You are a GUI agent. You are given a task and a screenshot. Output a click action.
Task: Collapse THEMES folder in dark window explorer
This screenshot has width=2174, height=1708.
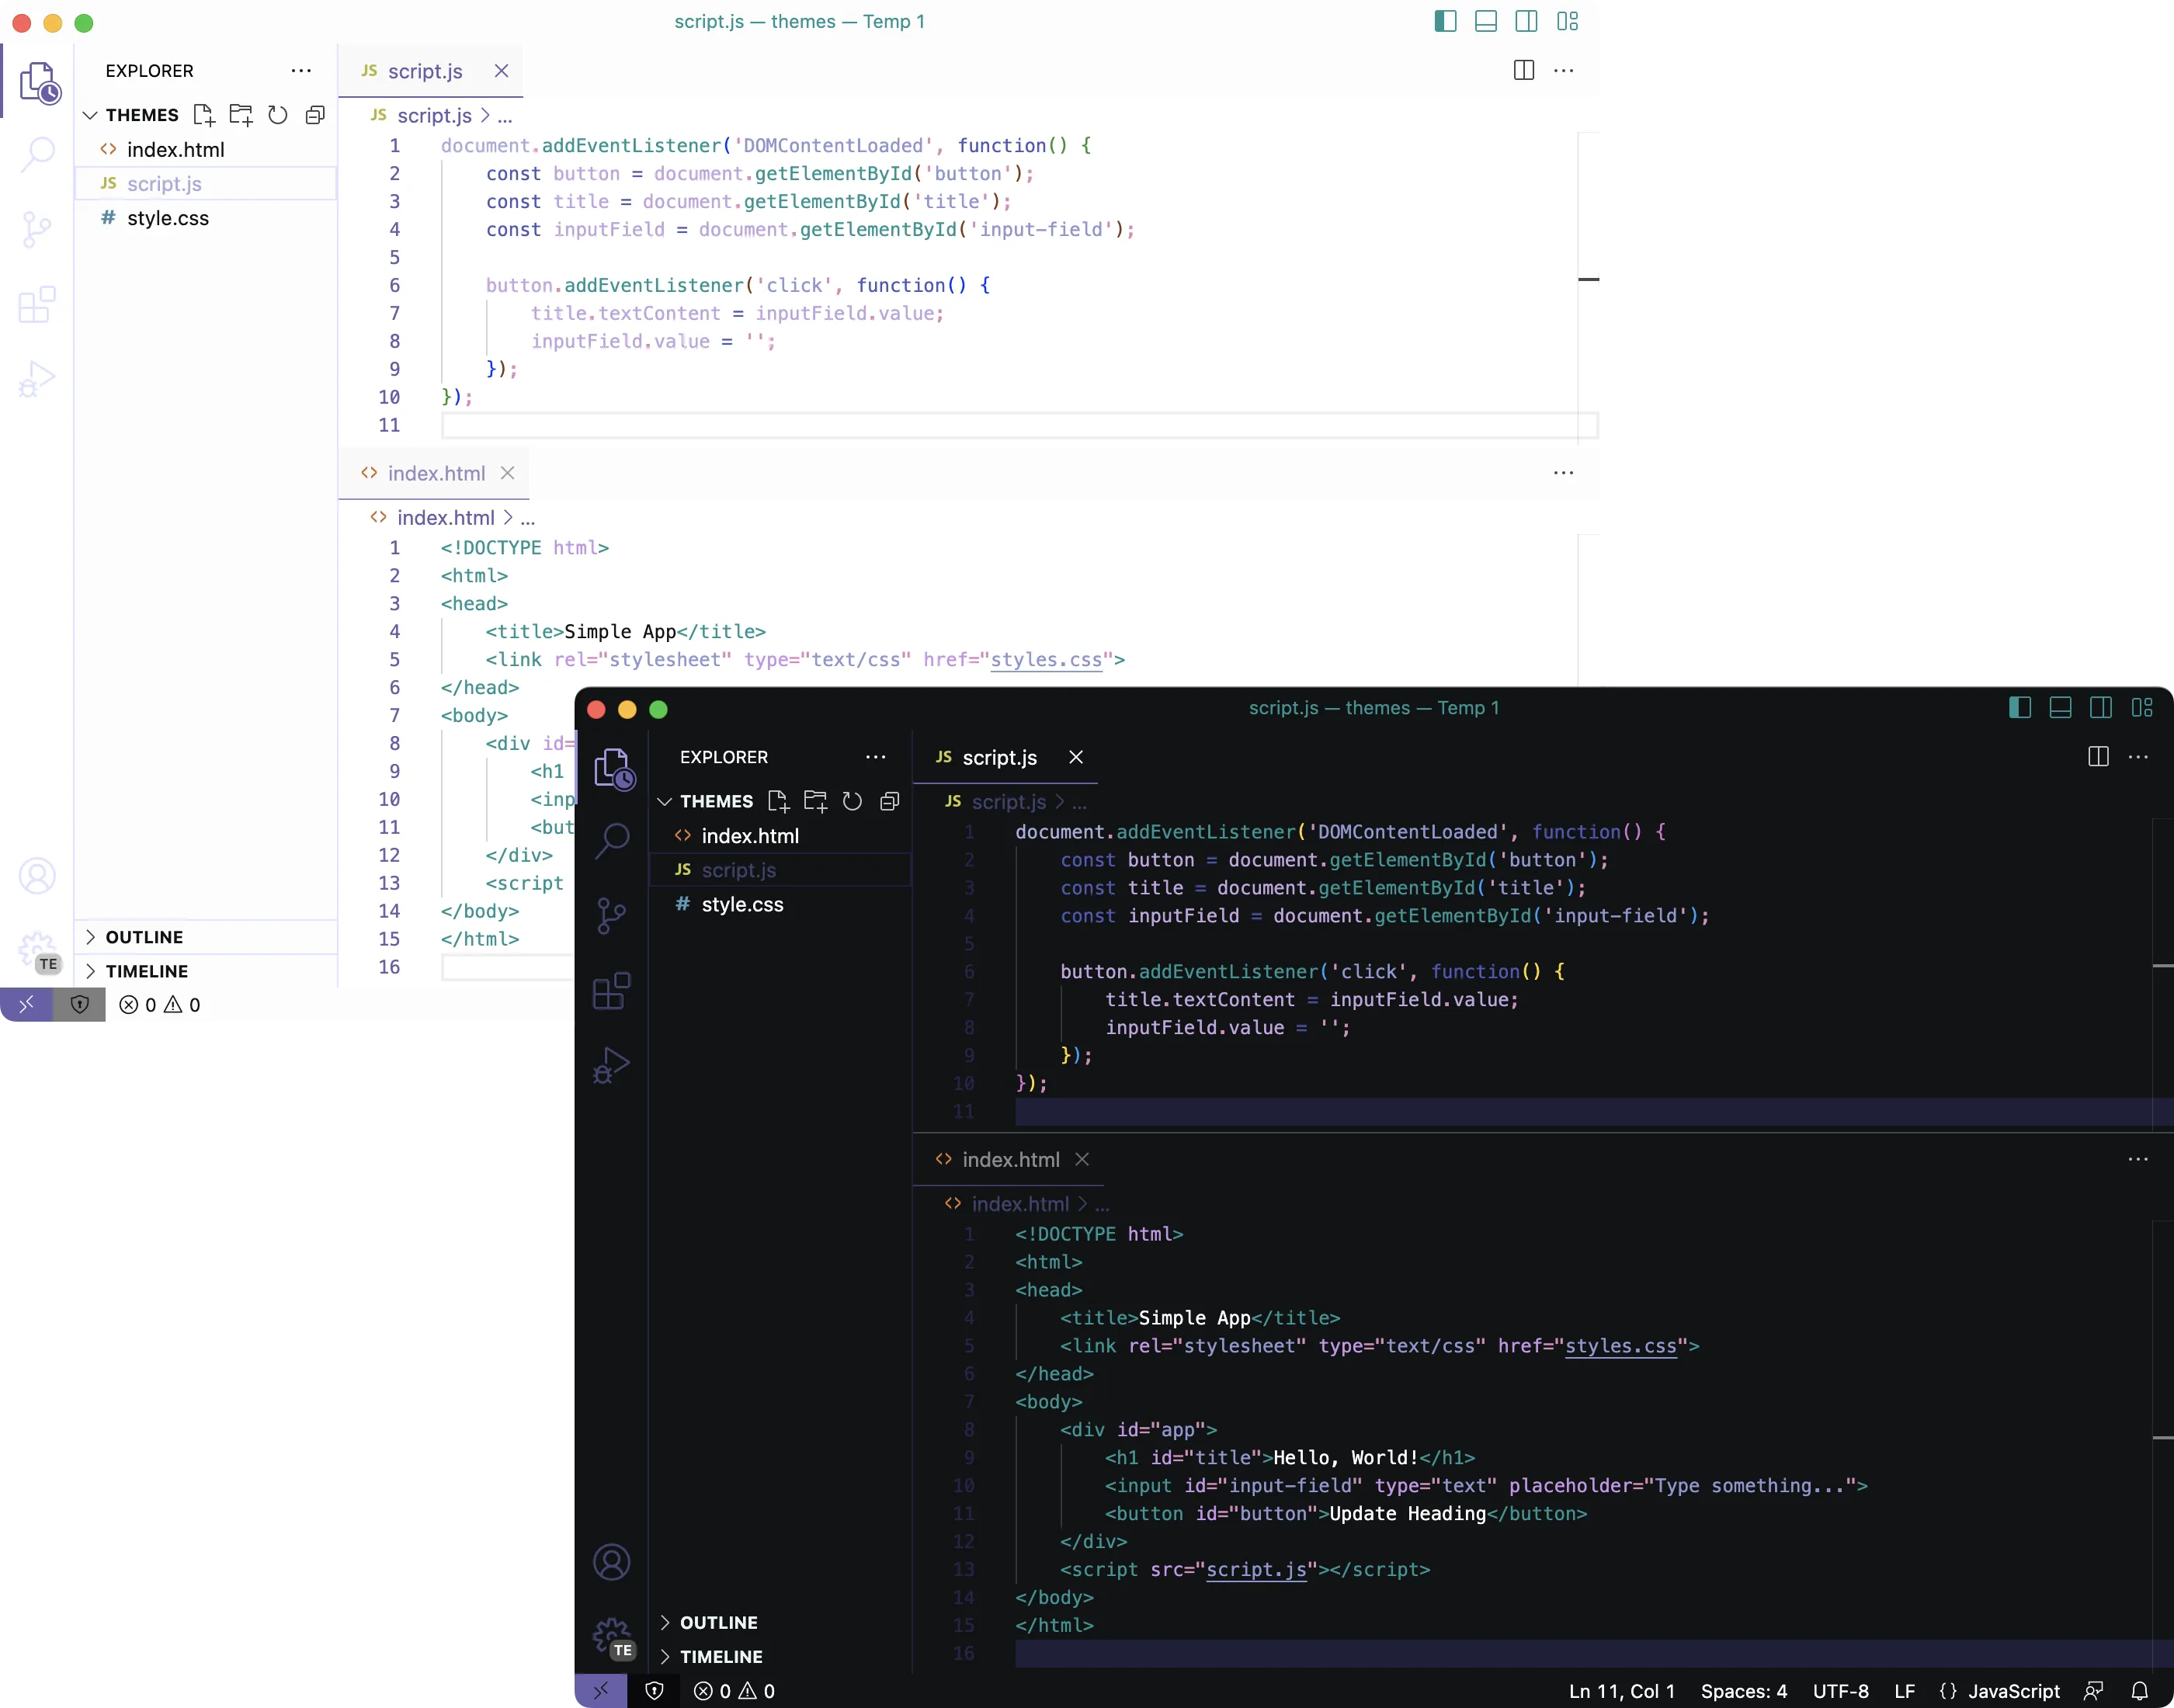tap(716, 801)
